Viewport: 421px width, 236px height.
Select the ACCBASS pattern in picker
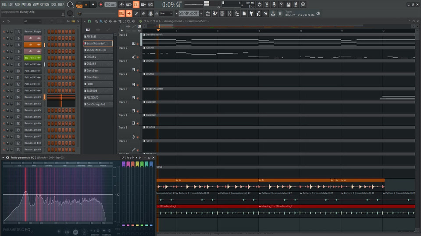(98, 37)
